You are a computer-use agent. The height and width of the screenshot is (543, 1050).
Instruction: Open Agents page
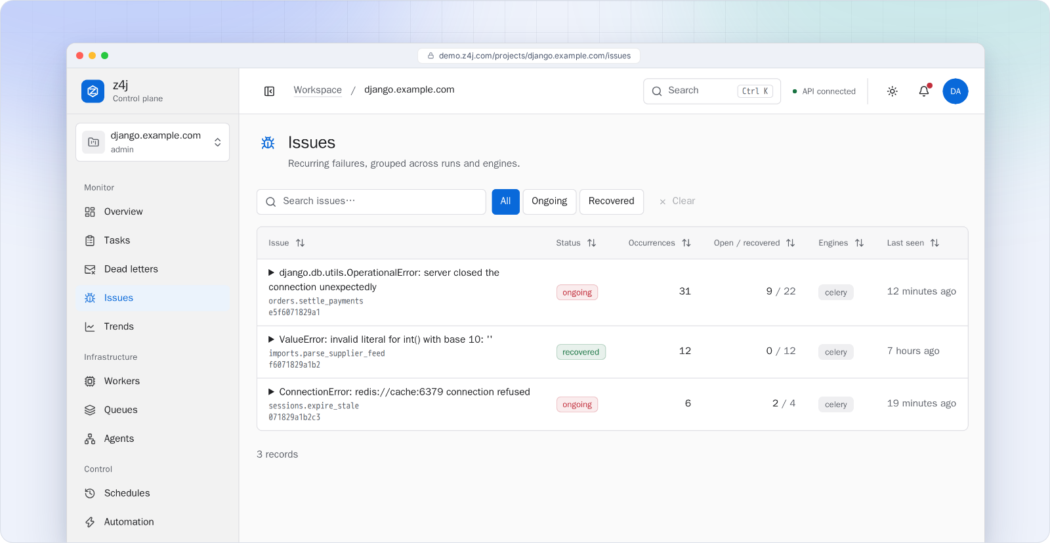[x=152, y=439]
